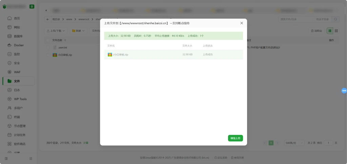Tick the checkbox for 小白审核.zip row
Viewport: 347px width, 164px height.
48,55
